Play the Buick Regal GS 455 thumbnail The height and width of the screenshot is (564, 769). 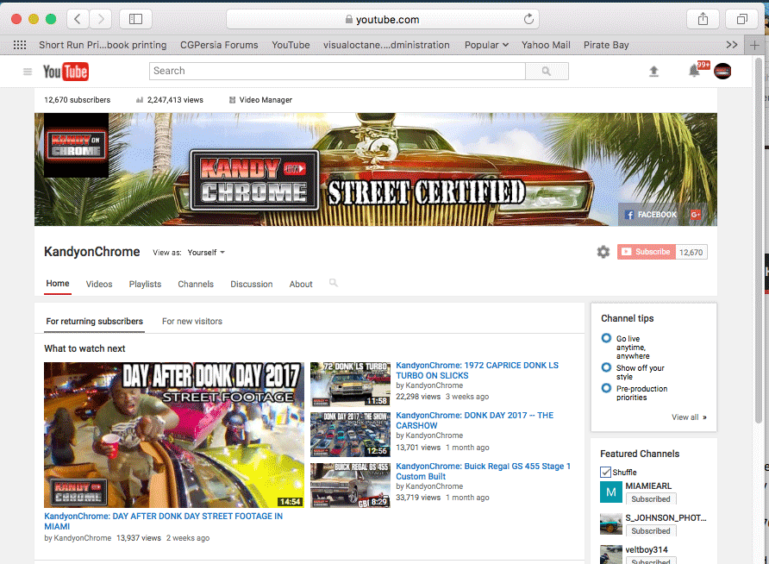350,486
